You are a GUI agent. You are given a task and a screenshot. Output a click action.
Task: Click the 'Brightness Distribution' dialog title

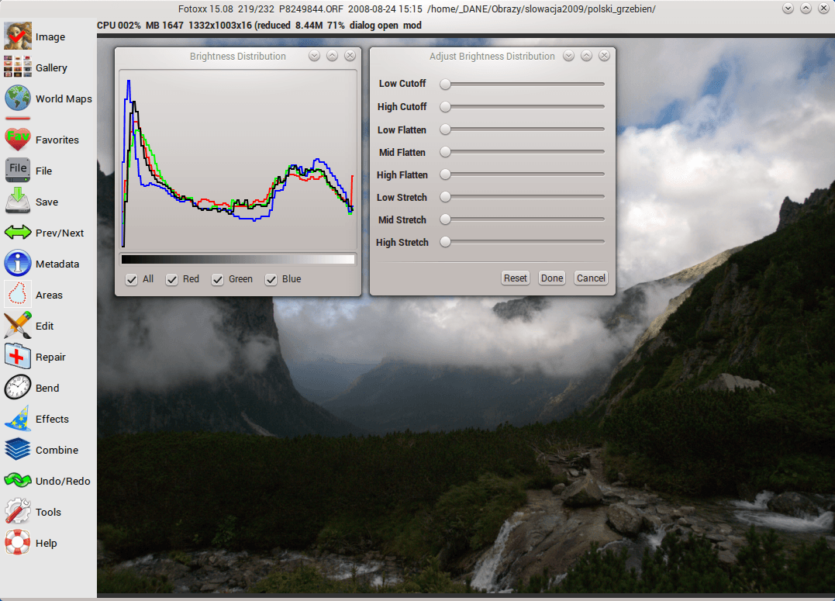pos(237,57)
